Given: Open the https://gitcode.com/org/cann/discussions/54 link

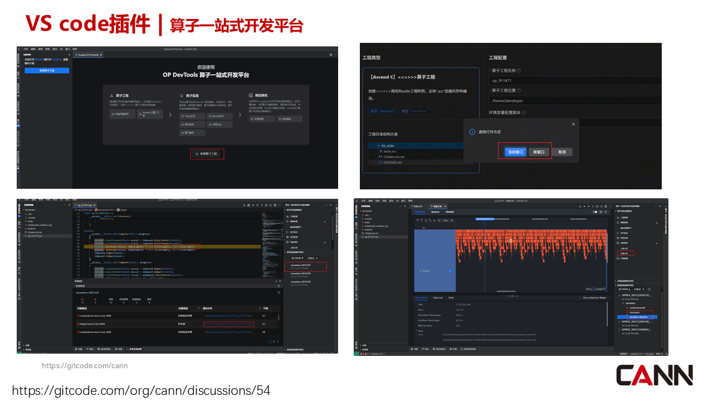Looking at the screenshot, I should 141,390.
